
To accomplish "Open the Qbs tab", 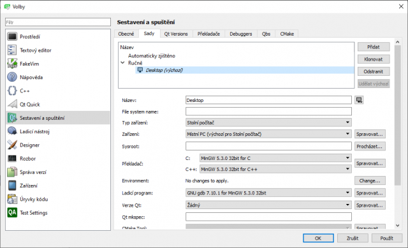I will coord(266,34).
